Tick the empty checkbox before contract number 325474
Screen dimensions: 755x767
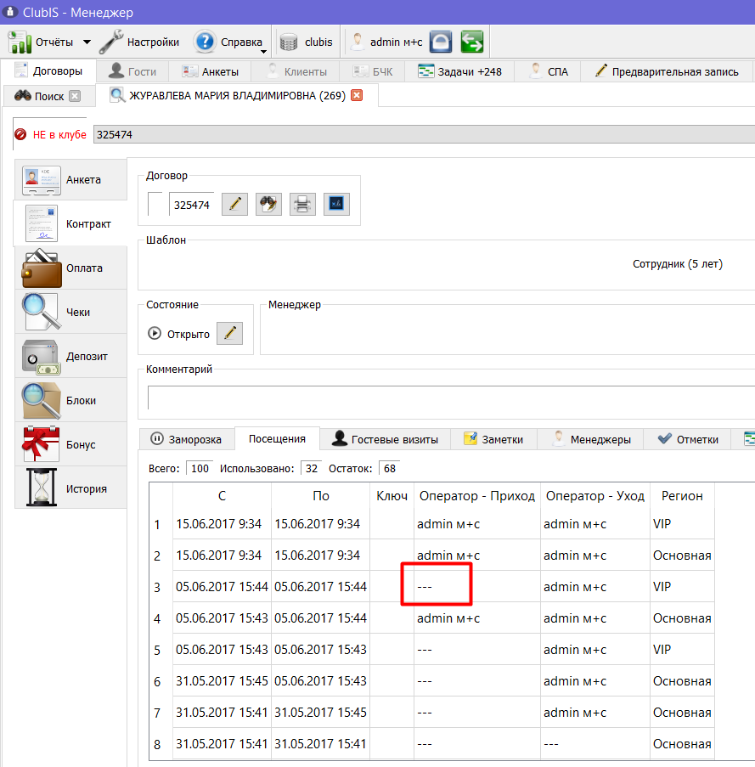tap(155, 204)
